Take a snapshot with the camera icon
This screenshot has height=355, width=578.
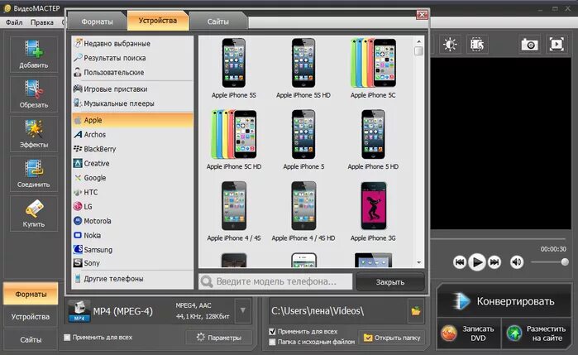tap(529, 45)
